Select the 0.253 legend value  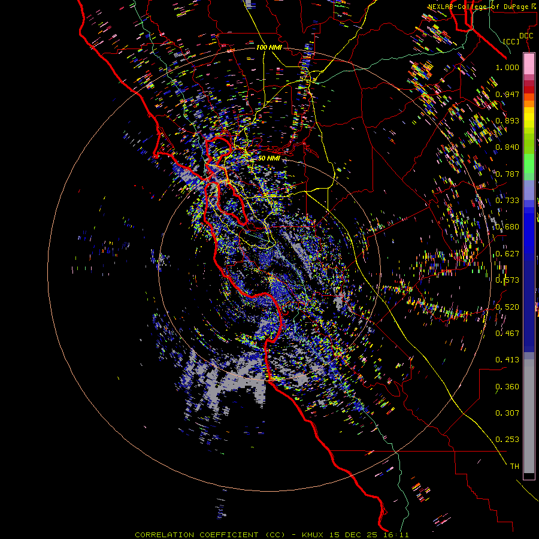[507, 440]
